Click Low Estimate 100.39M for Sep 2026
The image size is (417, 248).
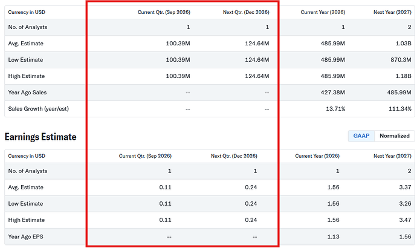[x=178, y=60]
